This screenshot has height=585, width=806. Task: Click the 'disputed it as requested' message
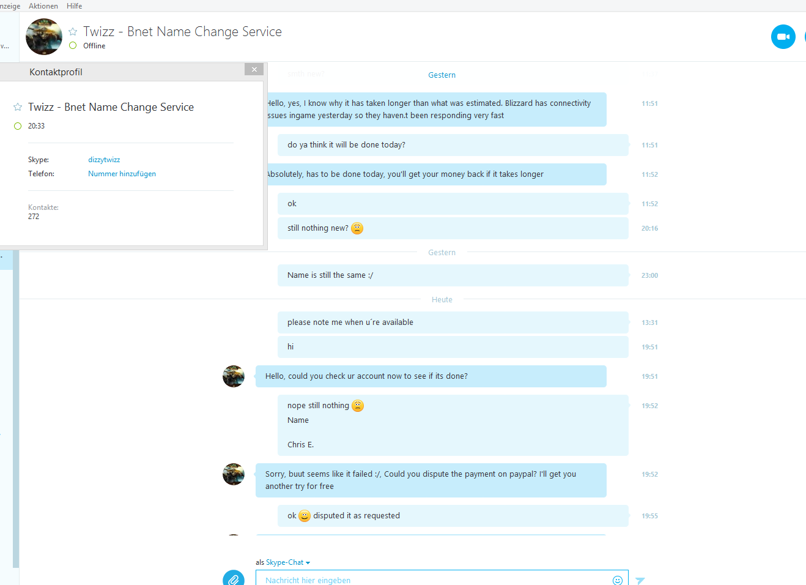pyautogui.click(x=453, y=516)
